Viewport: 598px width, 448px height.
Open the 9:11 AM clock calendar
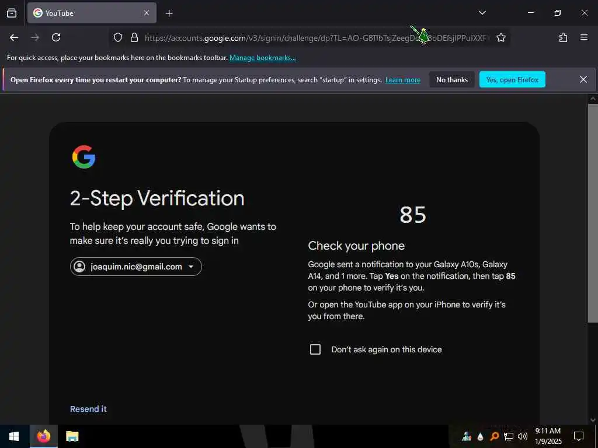point(548,436)
